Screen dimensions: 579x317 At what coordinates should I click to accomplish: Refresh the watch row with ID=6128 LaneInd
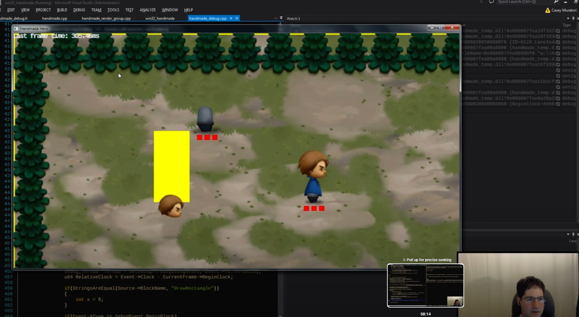[x=558, y=42]
